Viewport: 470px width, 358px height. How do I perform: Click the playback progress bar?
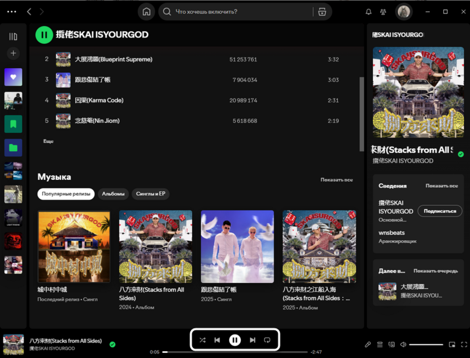coord(235,352)
